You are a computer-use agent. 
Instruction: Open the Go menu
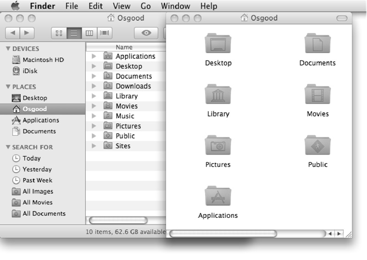coord(146,6)
